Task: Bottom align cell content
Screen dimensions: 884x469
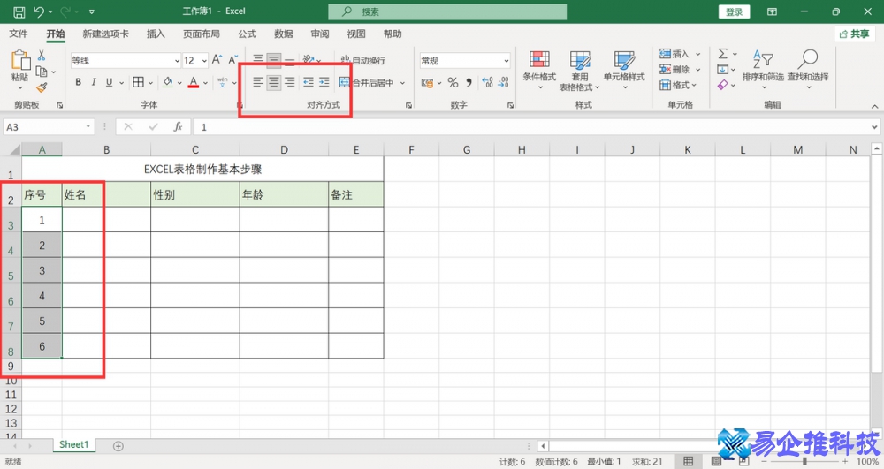Action: click(289, 59)
